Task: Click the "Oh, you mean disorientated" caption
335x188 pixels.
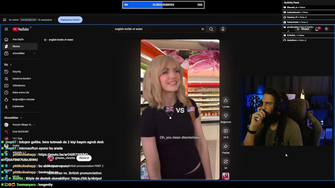Action: tap(180, 137)
